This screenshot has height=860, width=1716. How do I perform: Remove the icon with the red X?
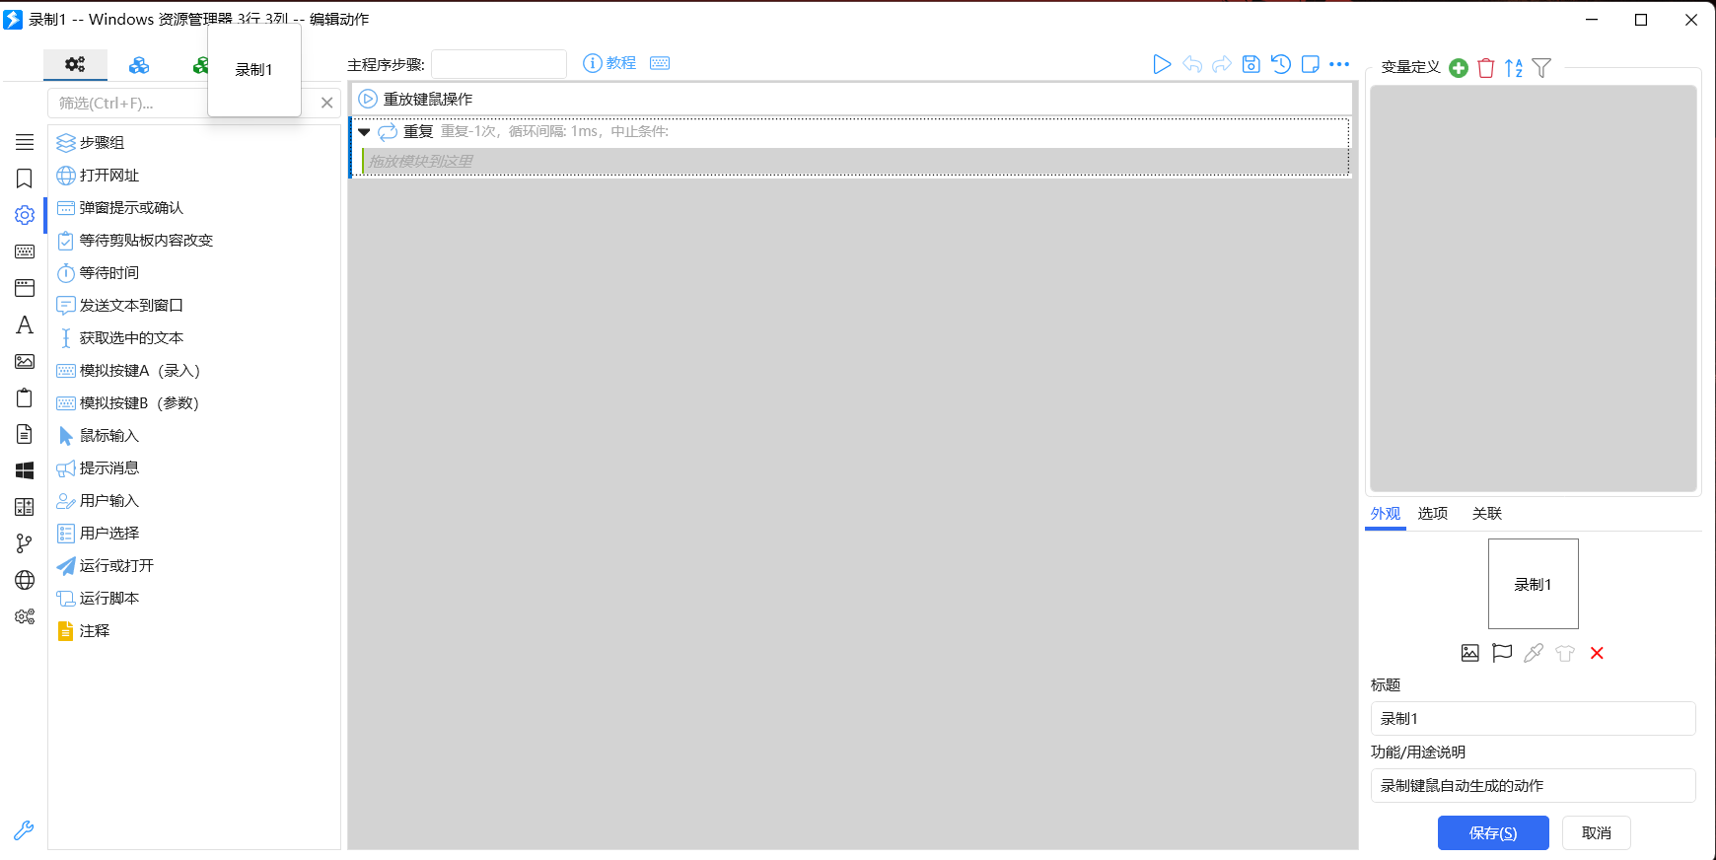1597,653
